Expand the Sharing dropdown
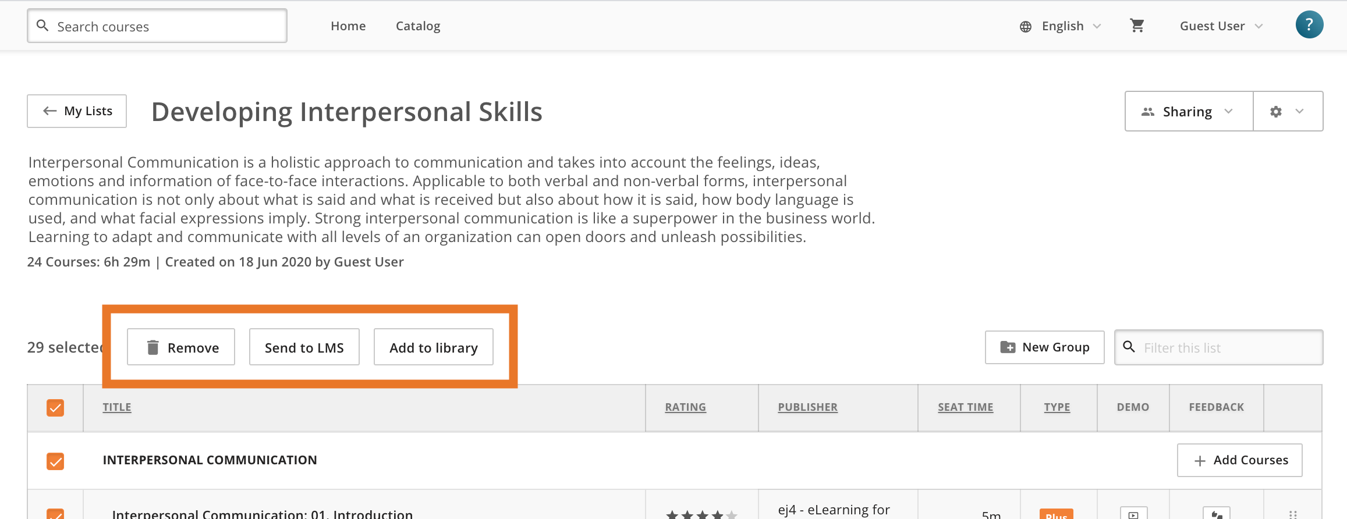Image resolution: width=1347 pixels, height=519 pixels. point(1189,111)
